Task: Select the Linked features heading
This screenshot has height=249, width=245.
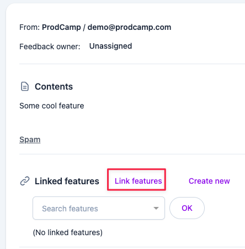Action: point(67,181)
